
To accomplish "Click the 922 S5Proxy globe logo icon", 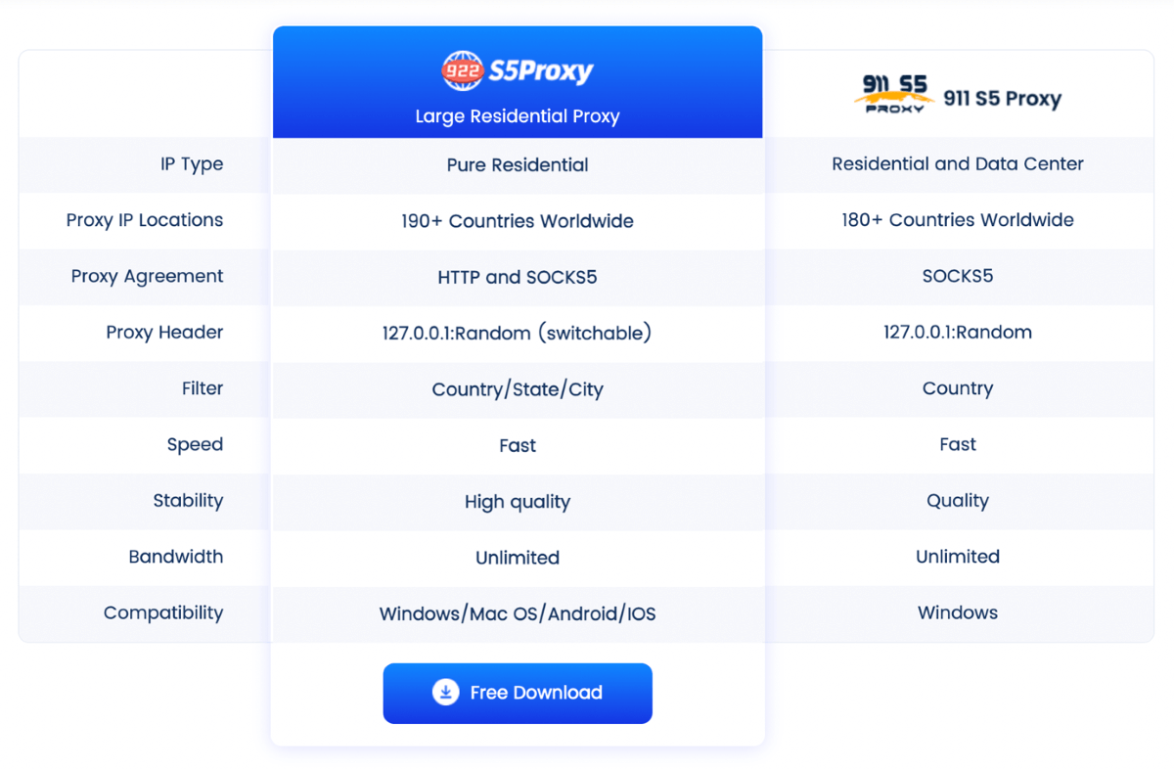I will pos(461,70).
